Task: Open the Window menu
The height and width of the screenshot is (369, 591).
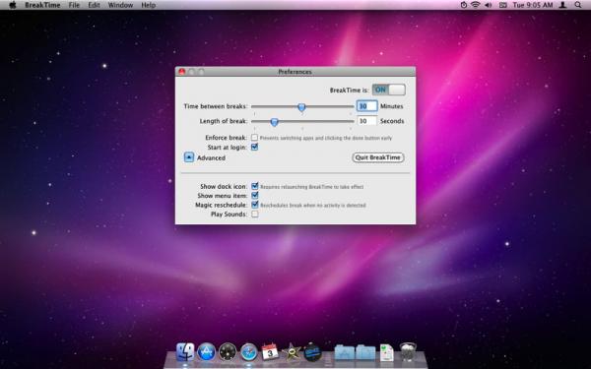Action: coord(120,5)
